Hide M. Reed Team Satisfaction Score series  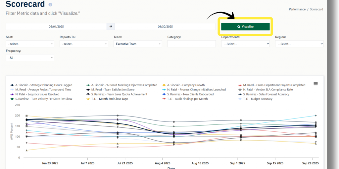click(x=110, y=89)
